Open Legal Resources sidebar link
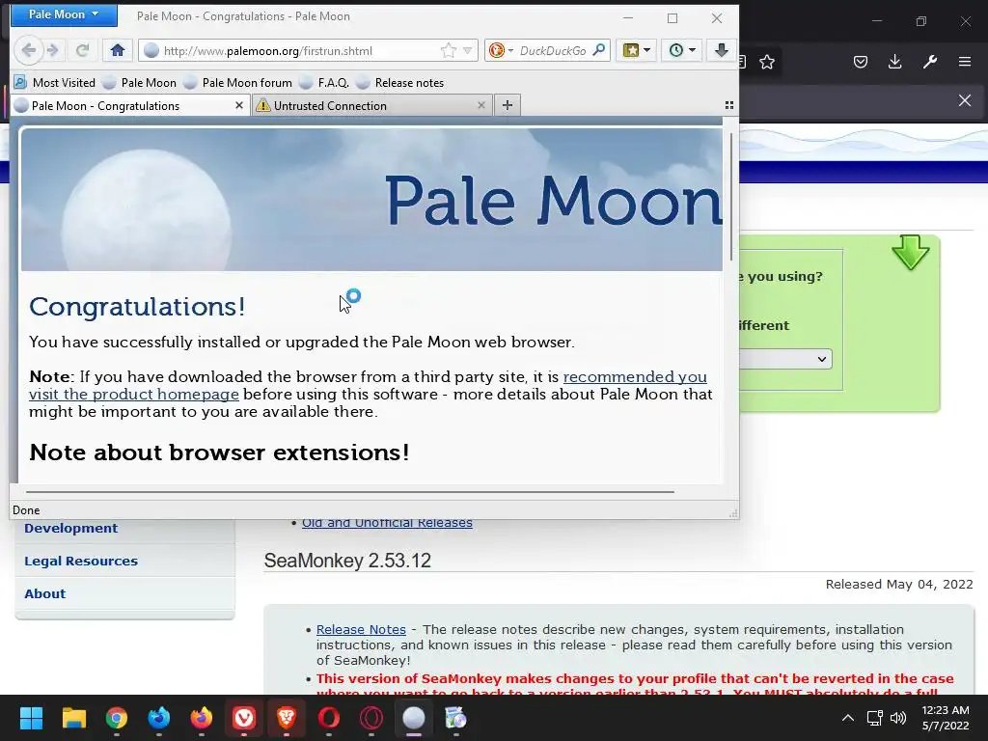 (81, 561)
